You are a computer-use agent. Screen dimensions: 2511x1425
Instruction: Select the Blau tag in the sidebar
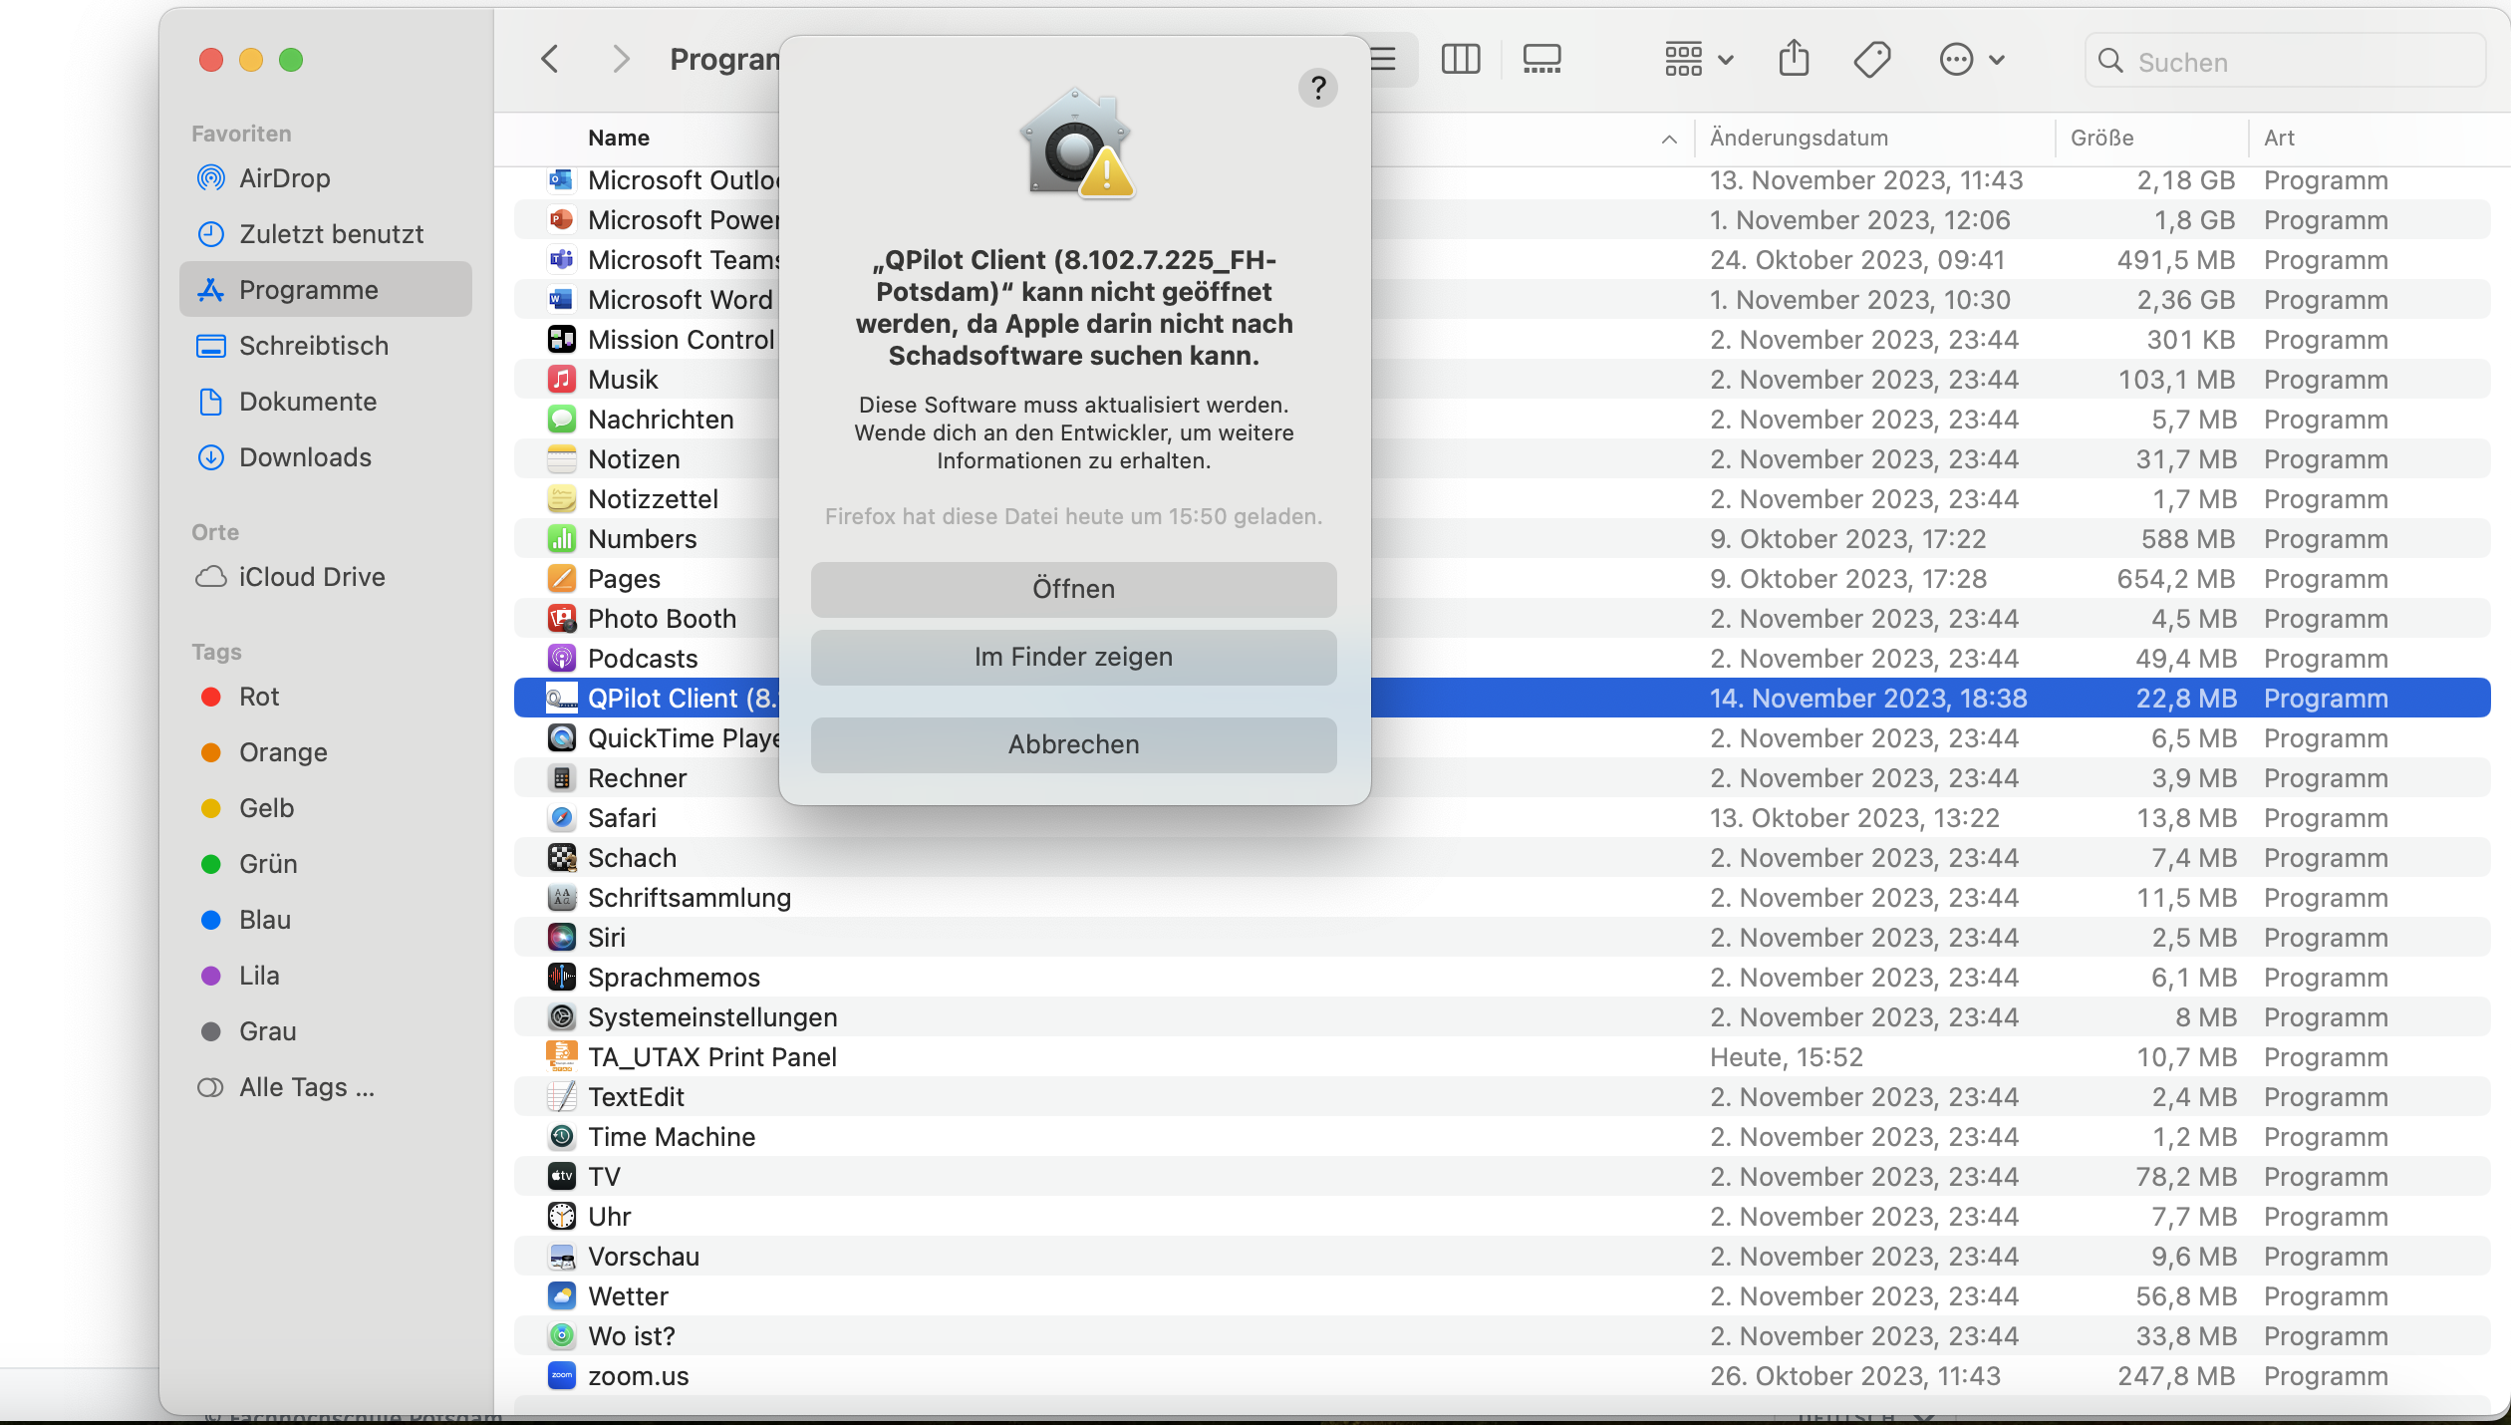tap(325, 920)
